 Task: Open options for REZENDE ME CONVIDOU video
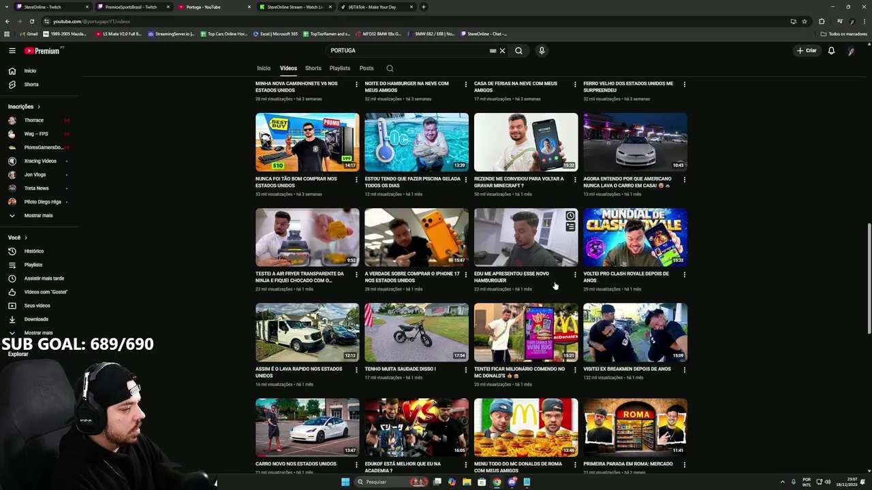(x=575, y=180)
